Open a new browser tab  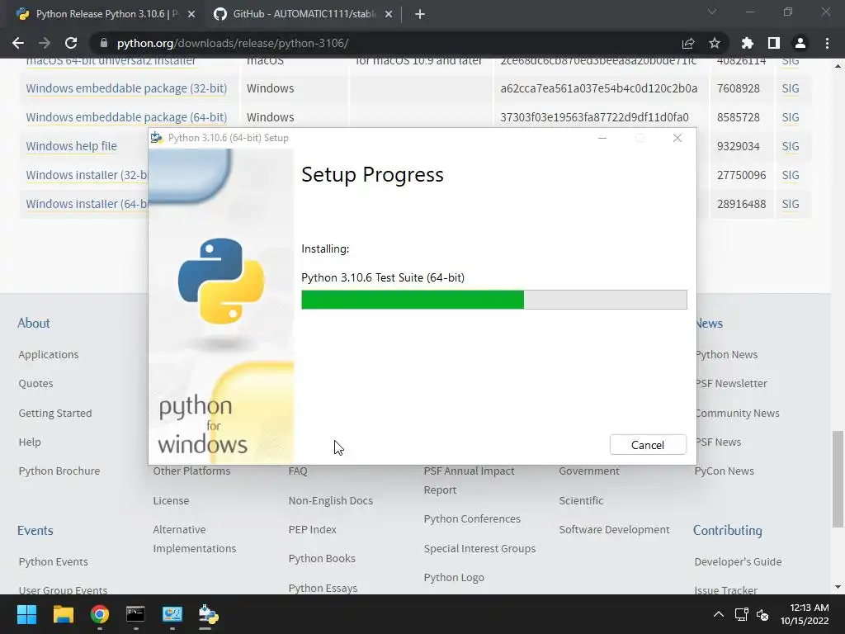[x=420, y=14]
